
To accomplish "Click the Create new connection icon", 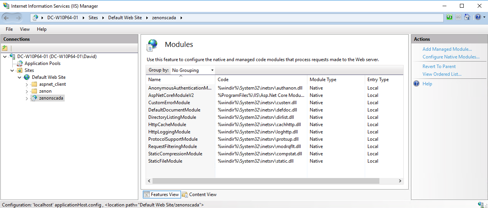I will point(5,48).
